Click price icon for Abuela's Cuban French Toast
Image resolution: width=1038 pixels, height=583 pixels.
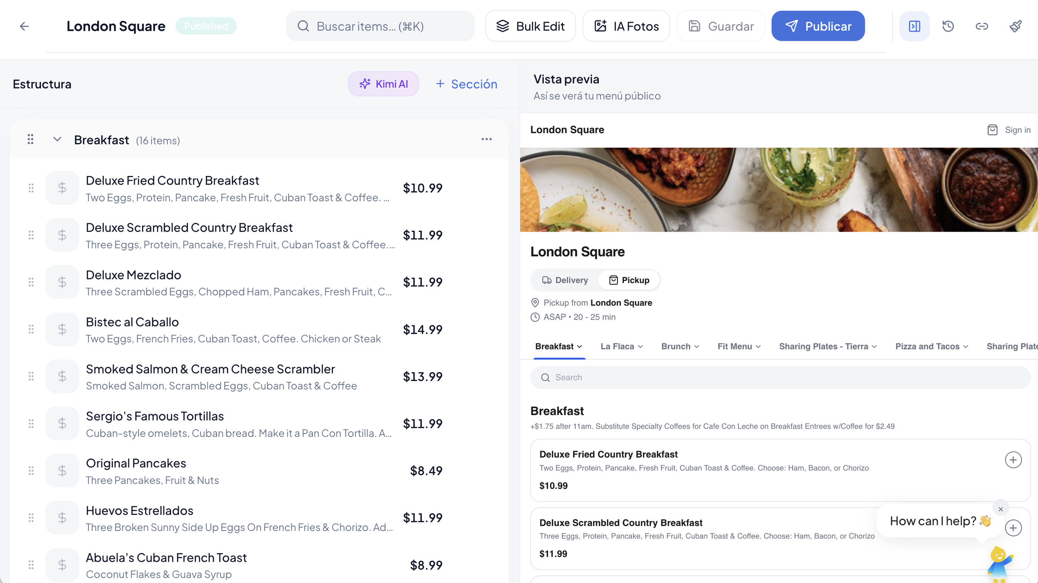point(62,565)
